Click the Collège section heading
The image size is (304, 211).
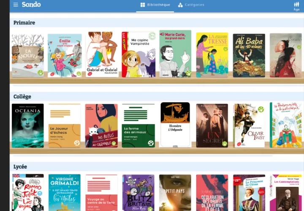click(x=22, y=97)
